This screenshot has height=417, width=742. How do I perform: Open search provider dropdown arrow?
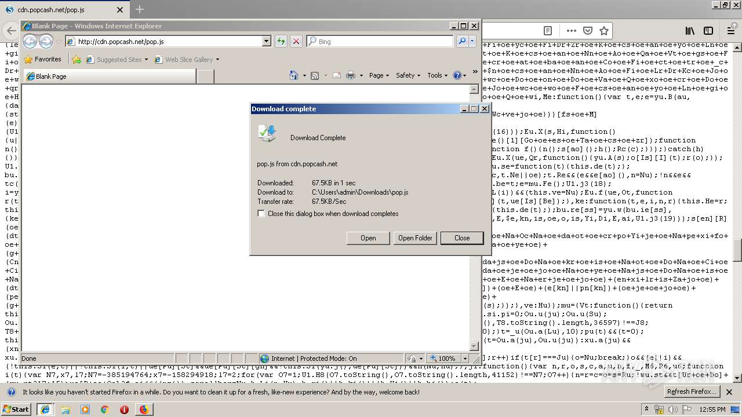(472, 41)
